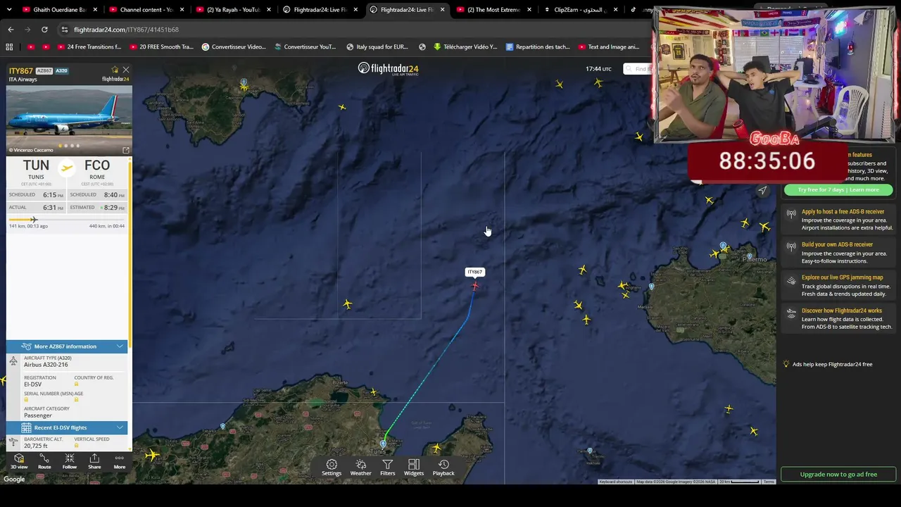Click the locked Vertical Speed icon
This screenshot has height=507, width=901.
click(76, 445)
